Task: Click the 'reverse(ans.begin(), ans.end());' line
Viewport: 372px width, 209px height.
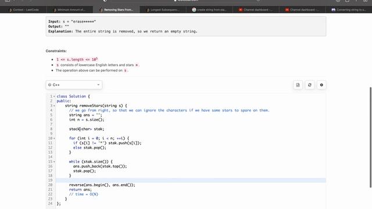Action: (x=102, y=185)
